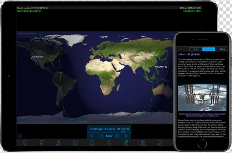232x153 pixels.
Task: Open the Time clock icon
Action: 160,143
